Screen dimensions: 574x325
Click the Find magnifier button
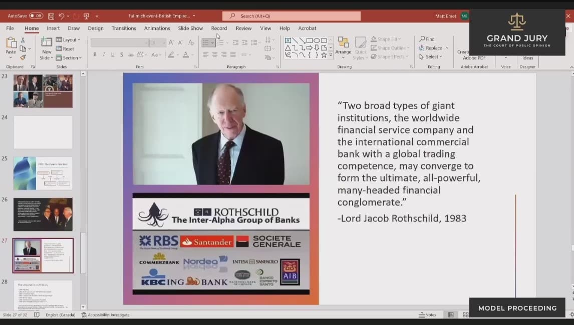click(427, 39)
